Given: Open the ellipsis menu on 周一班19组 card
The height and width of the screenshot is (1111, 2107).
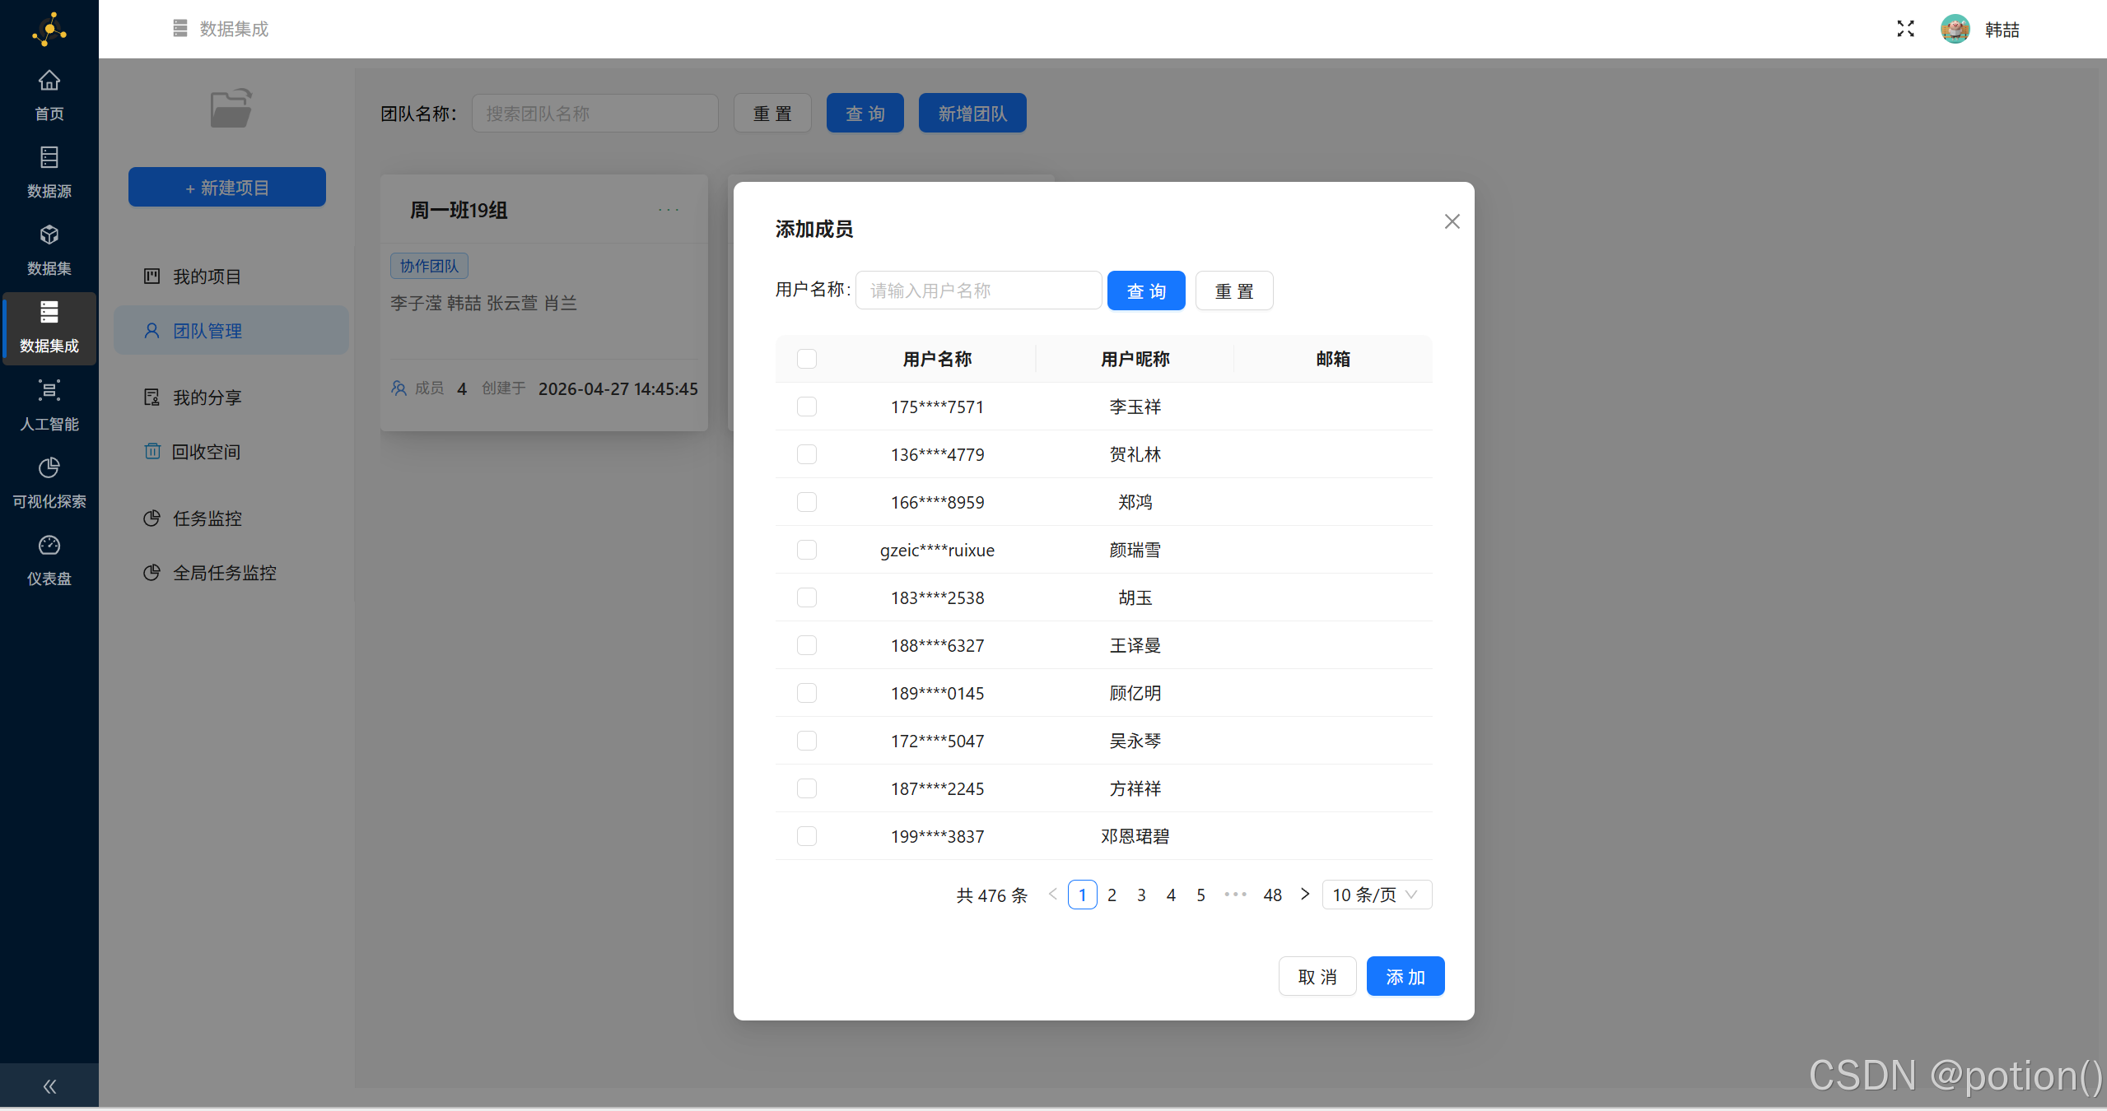Looking at the screenshot, I should click(x=669, y=209).
